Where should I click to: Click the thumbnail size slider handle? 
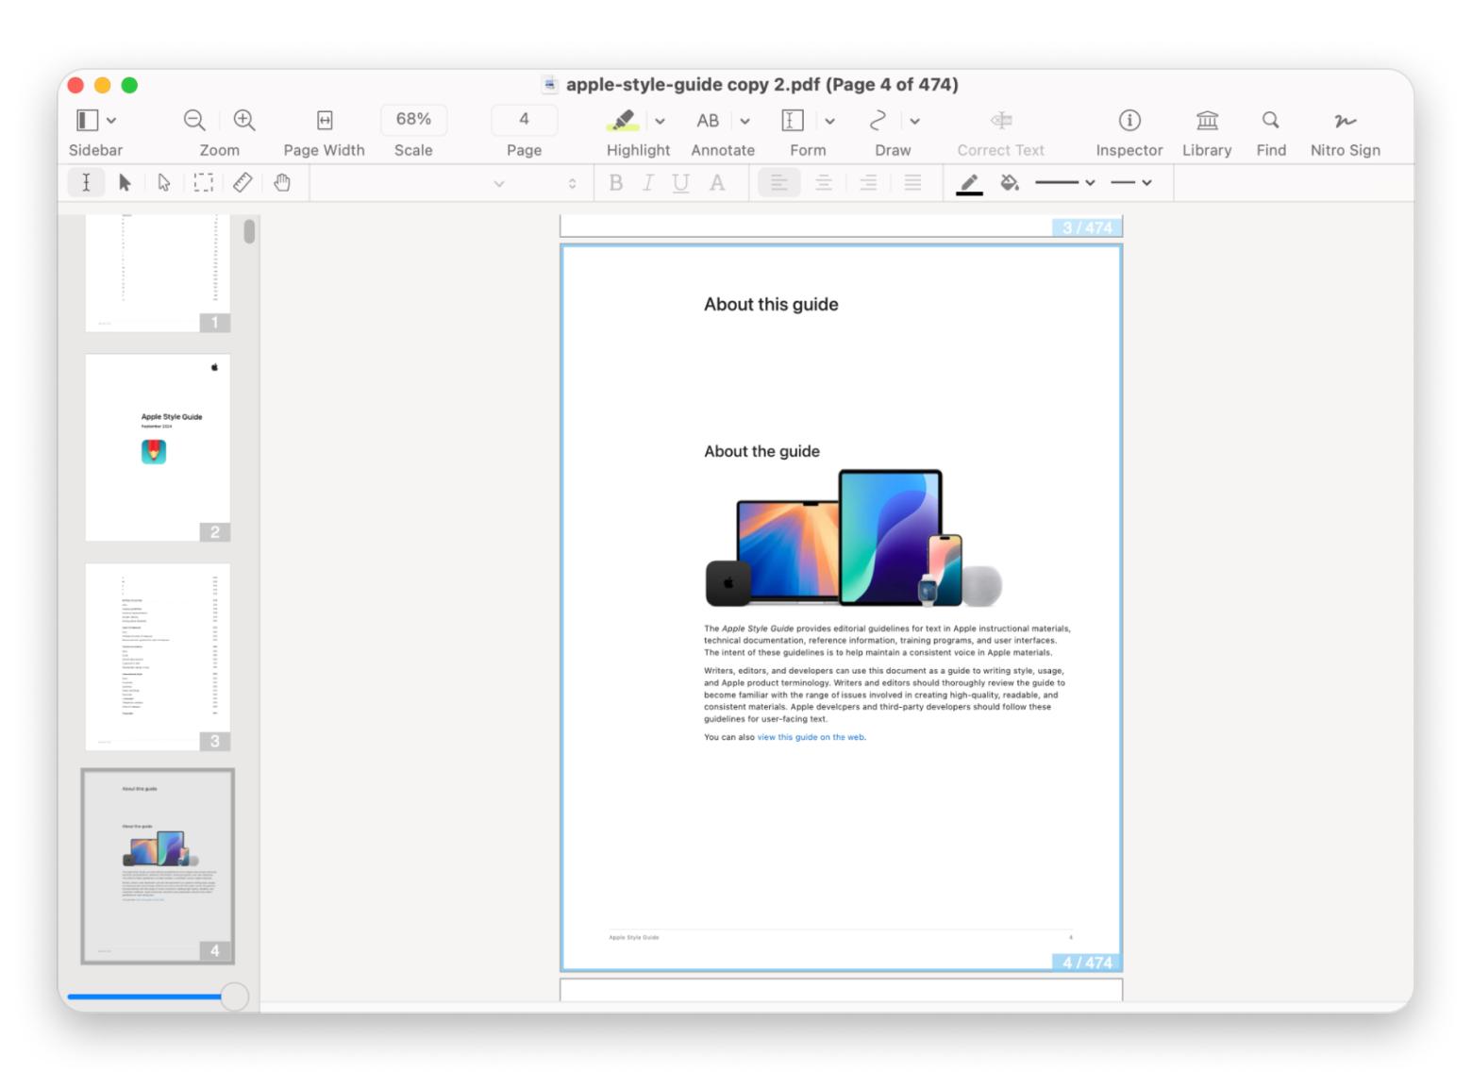pyautogui.click(x=234, y=997)
